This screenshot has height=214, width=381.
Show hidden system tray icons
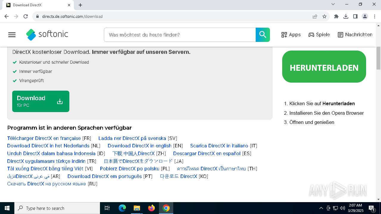(x=321, y=208)
